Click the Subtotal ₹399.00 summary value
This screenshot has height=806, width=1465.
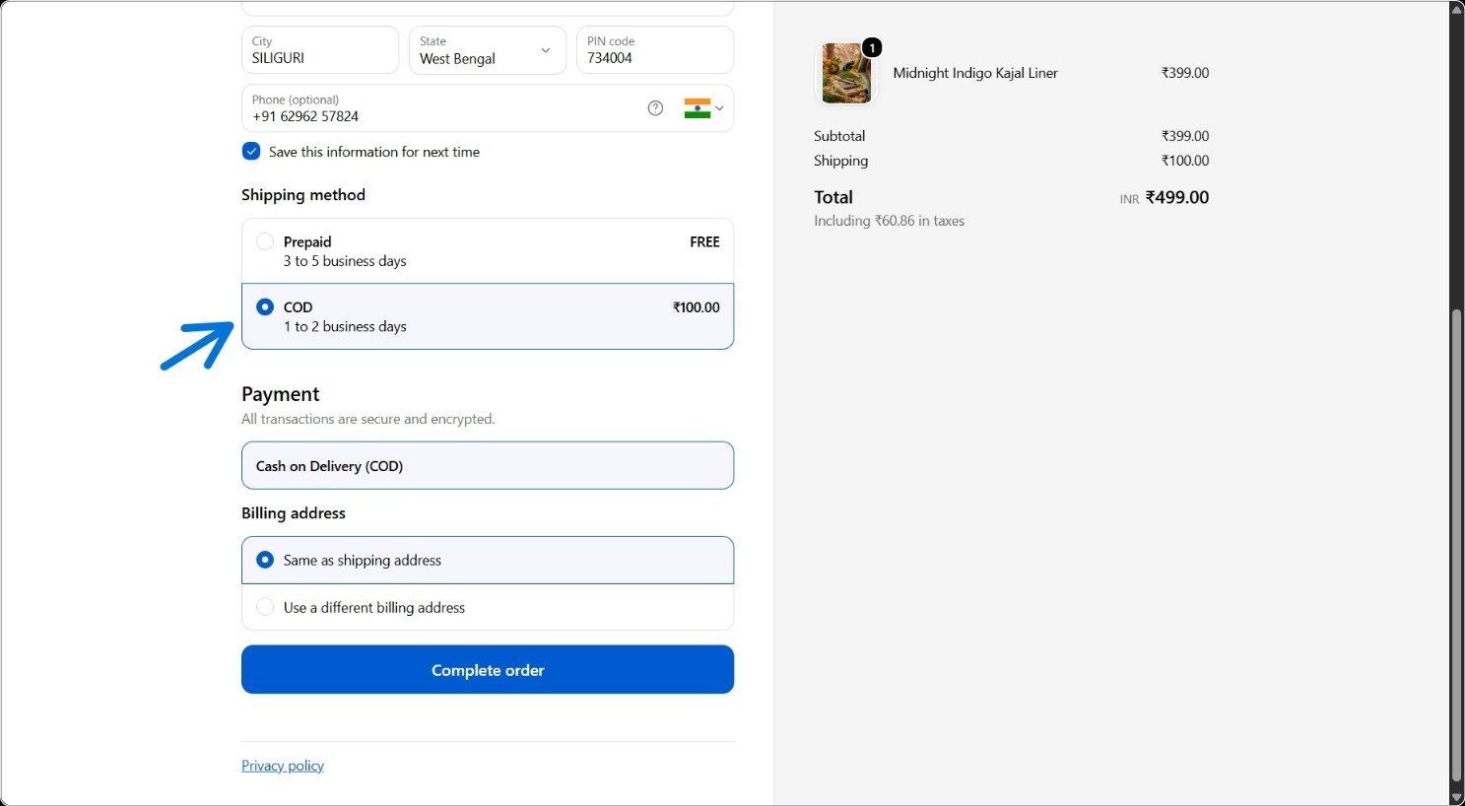1185,136
